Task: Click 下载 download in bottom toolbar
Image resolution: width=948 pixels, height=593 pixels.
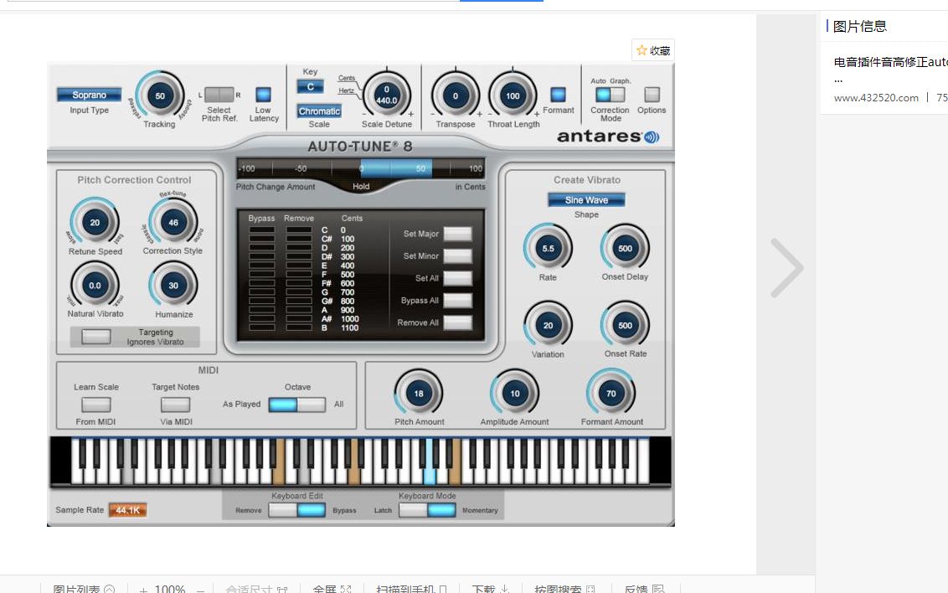Action: tap(490, 589)
